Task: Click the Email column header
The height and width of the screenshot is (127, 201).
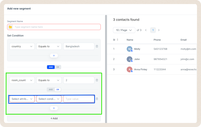Action: pyautogui.click(x=184, y=40)
